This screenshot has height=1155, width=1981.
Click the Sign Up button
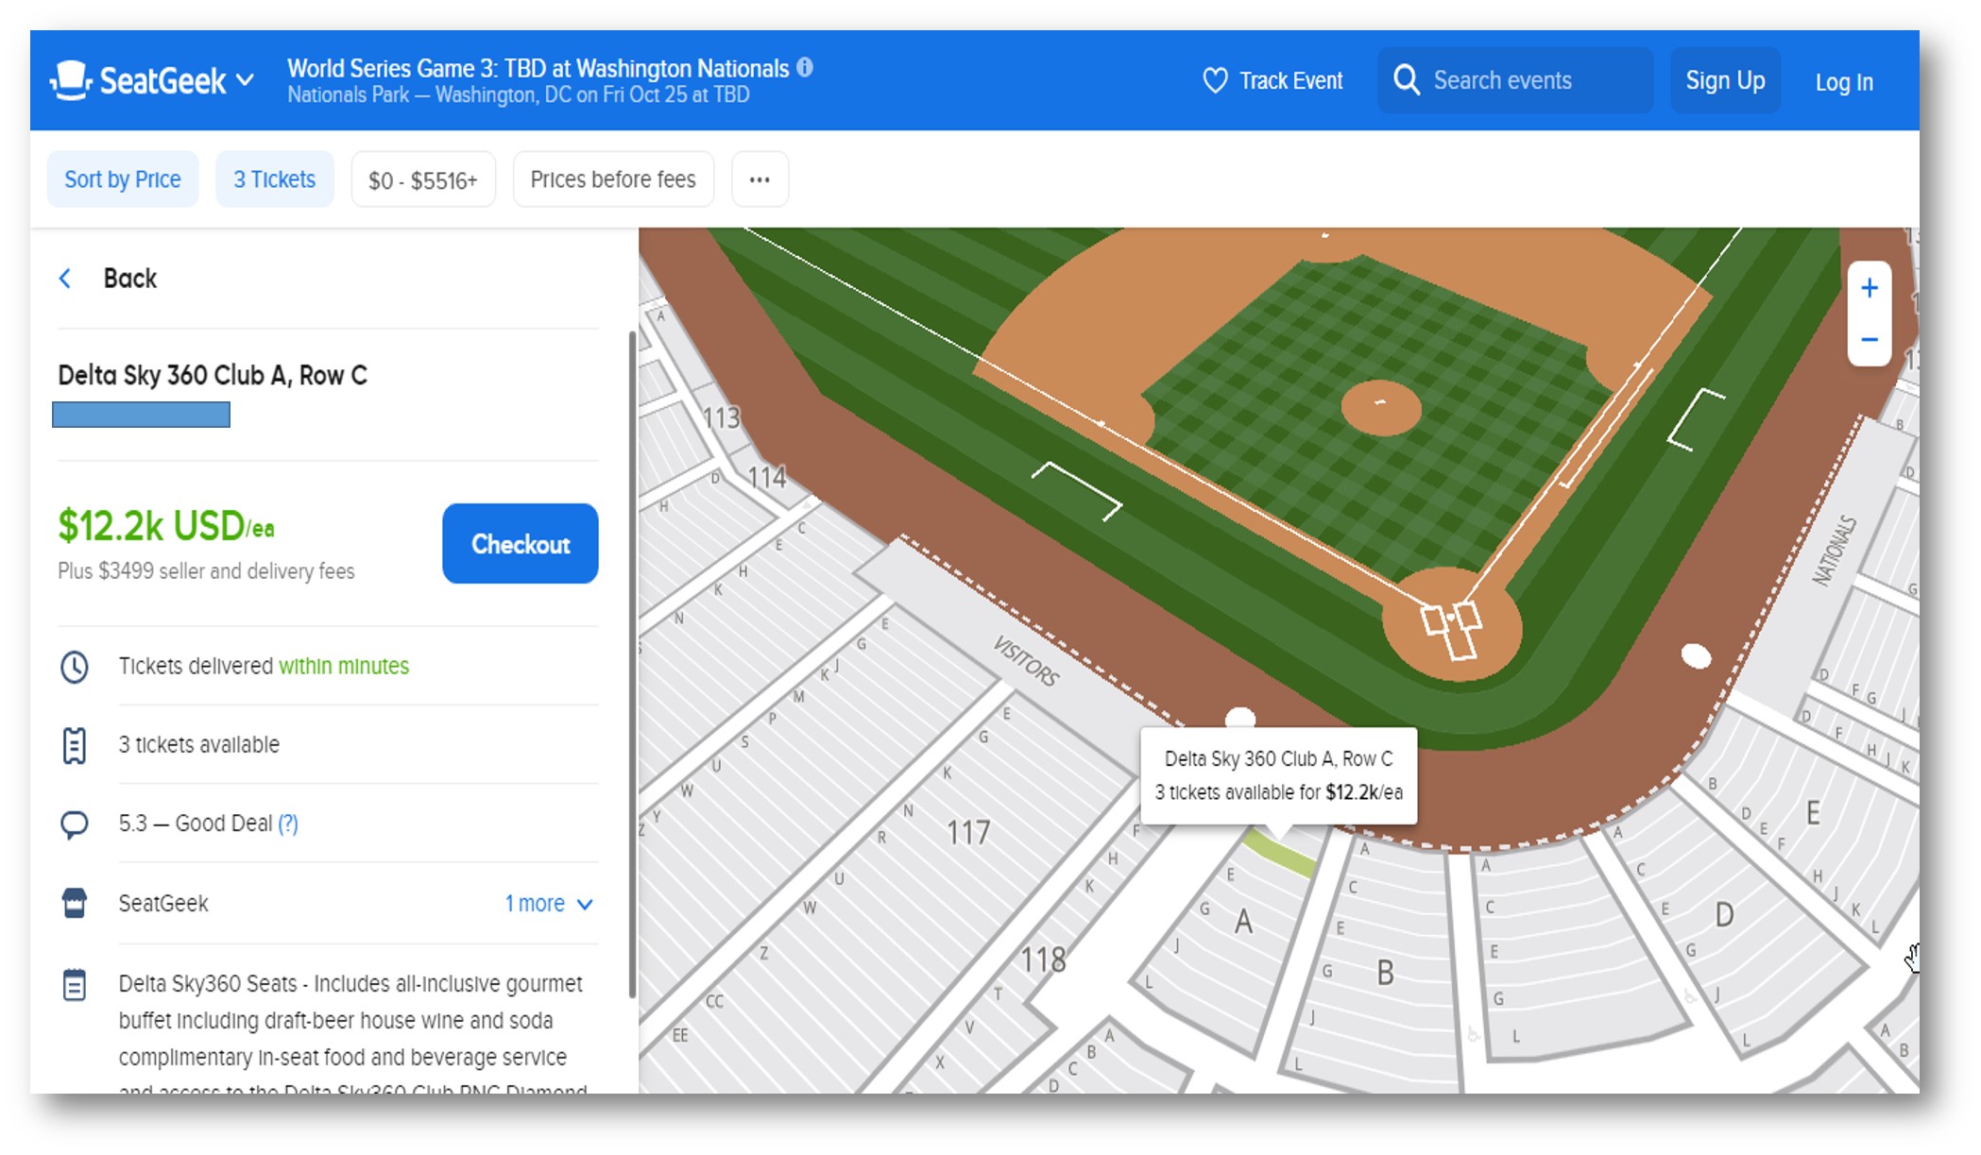[x=1725, y=80]
